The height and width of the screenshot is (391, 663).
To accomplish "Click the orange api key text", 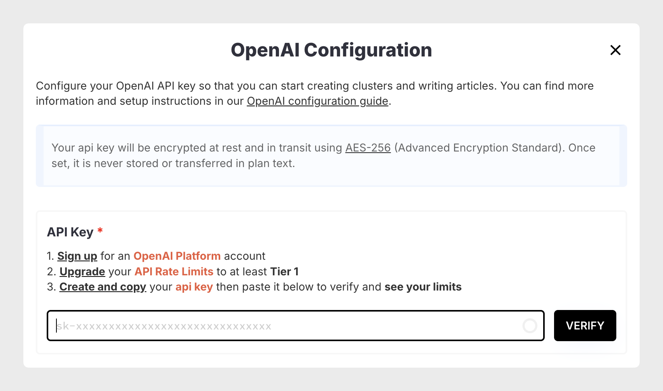I will [x=194, y=287].
